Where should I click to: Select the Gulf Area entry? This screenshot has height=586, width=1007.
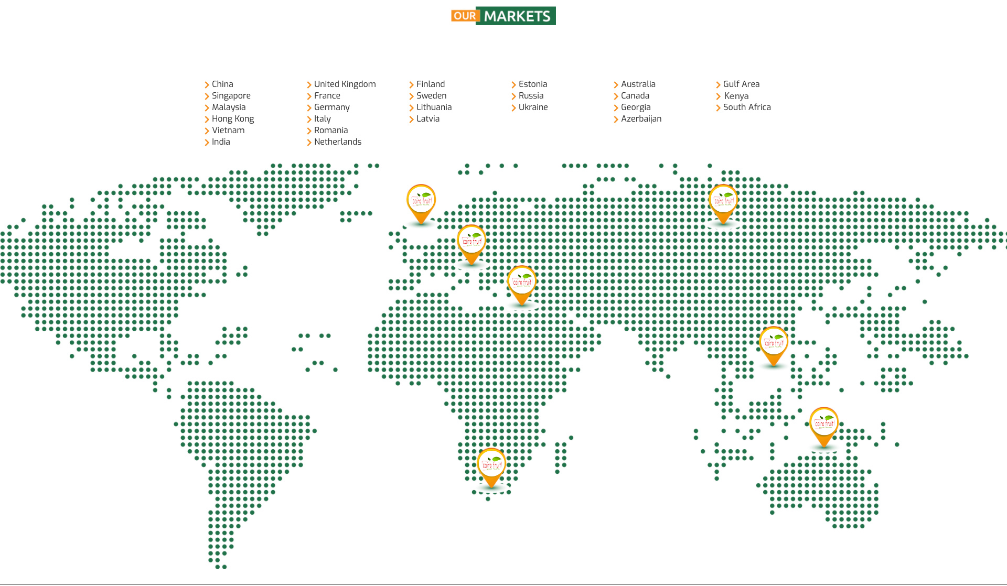click(741, 84)
